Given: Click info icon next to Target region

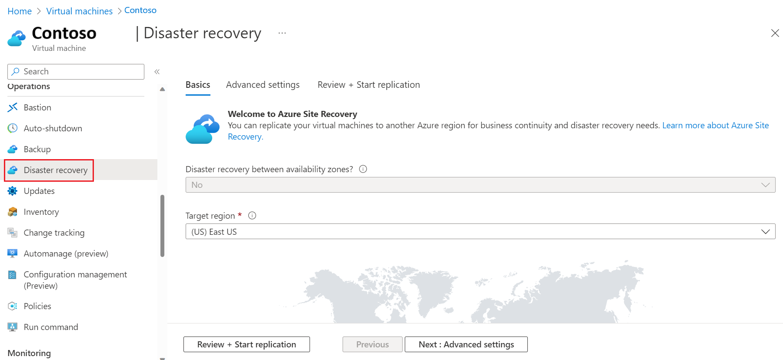Looking at the screenshot, I should point(252,216).
